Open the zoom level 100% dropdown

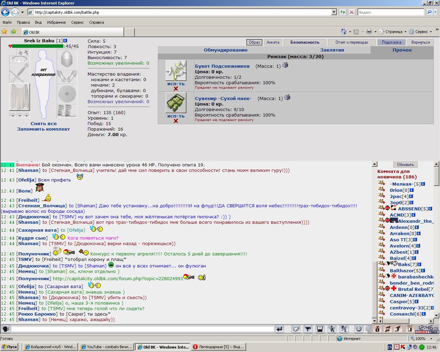[x=431, y=339]
